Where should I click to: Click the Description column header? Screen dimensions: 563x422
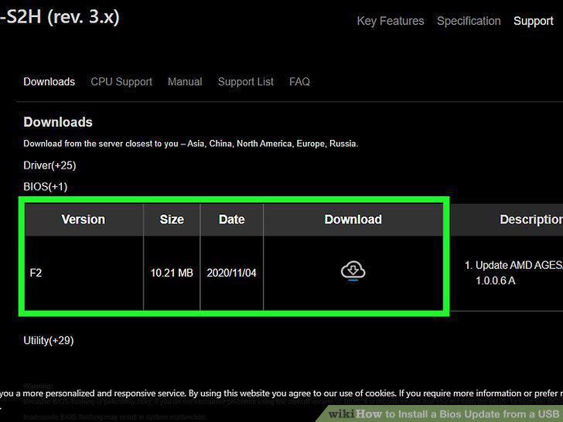[531, 220]
